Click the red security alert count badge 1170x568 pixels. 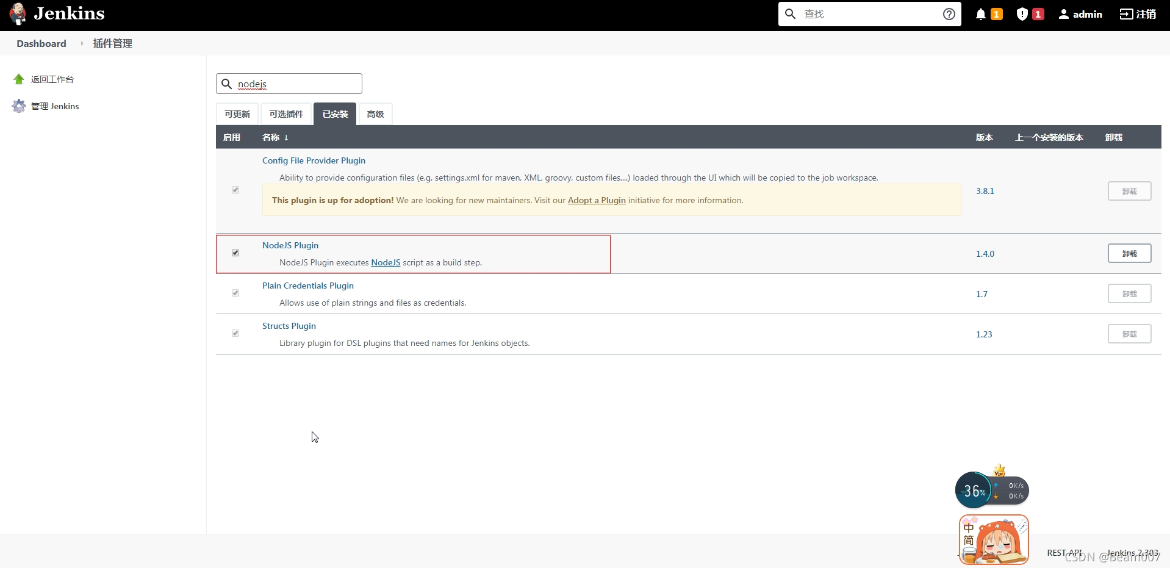point(1038,14)
